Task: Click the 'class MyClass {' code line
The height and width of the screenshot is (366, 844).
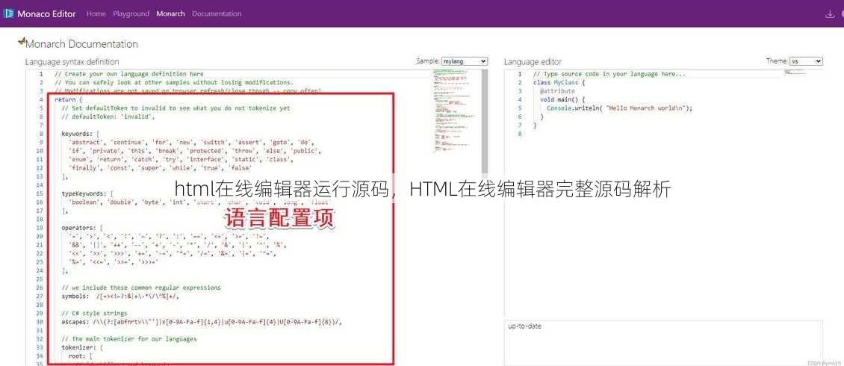Action: coord(559,82)
